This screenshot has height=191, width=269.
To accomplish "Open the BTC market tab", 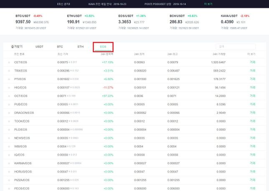I will (60, 47).
